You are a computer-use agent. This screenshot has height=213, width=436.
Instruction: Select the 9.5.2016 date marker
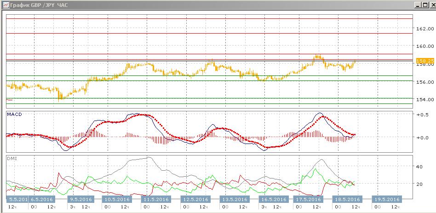coord(81,199)
